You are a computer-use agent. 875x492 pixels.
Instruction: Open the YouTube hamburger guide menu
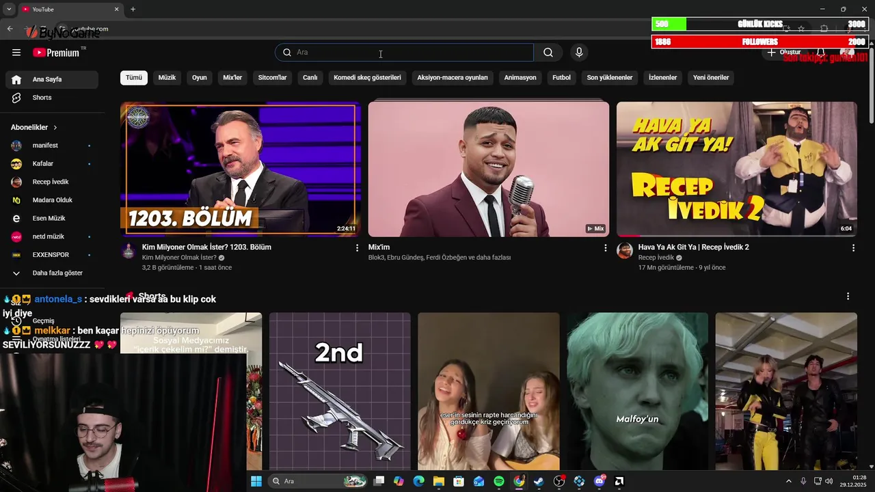(x=16, y=53)
